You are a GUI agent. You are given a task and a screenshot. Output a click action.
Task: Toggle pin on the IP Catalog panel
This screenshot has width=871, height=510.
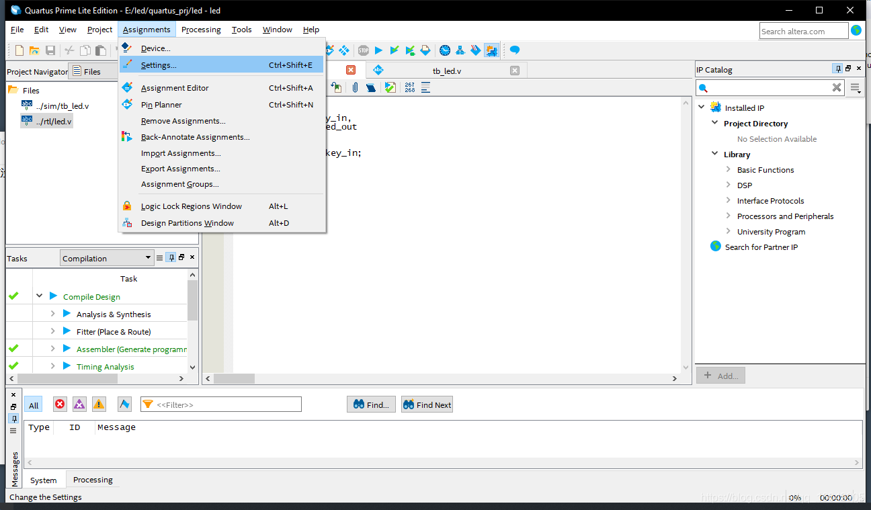(837, 69)
